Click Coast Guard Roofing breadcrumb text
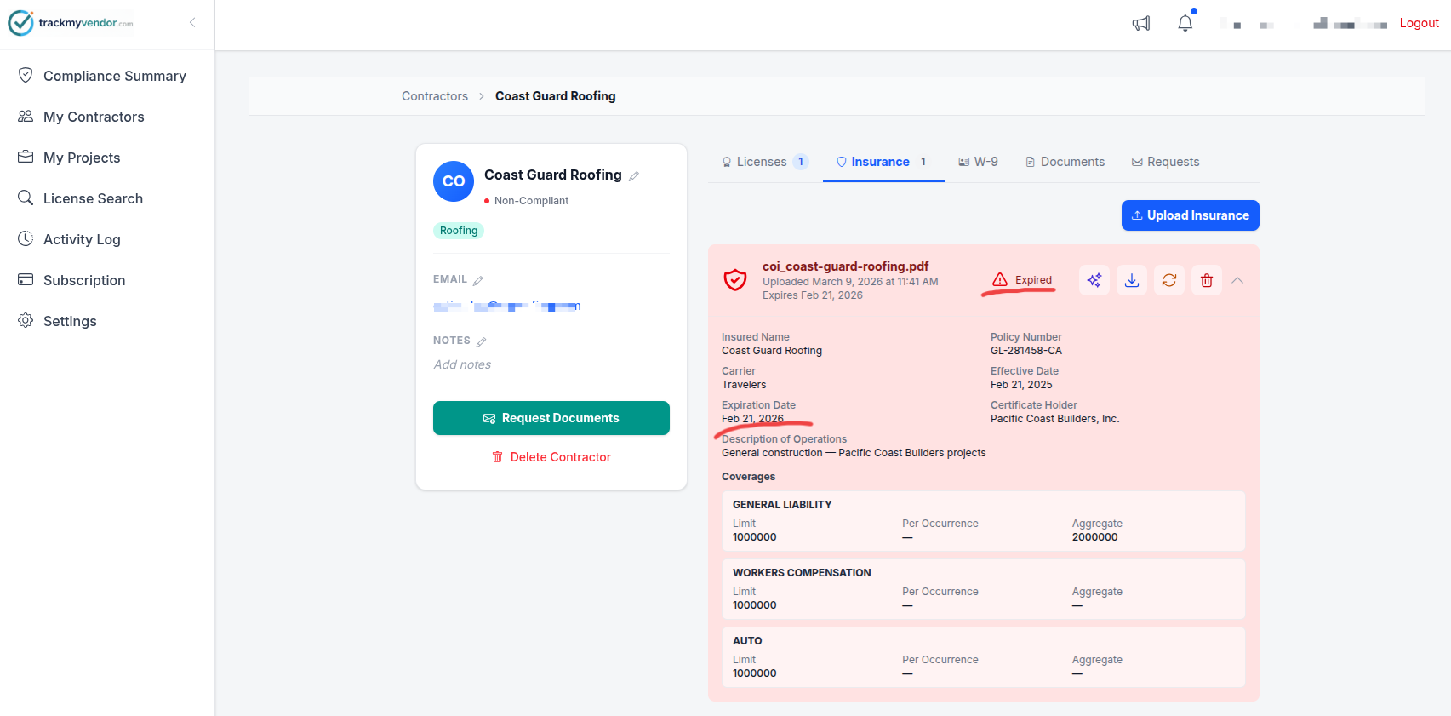This screenshot has height=716, width=1451. [x=556, y=96]
